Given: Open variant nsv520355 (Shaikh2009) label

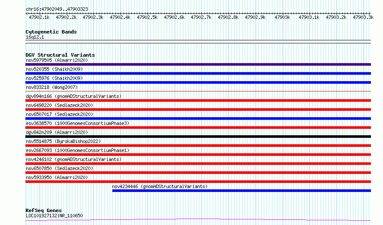Looking at the screenshot, I should 54,69.
